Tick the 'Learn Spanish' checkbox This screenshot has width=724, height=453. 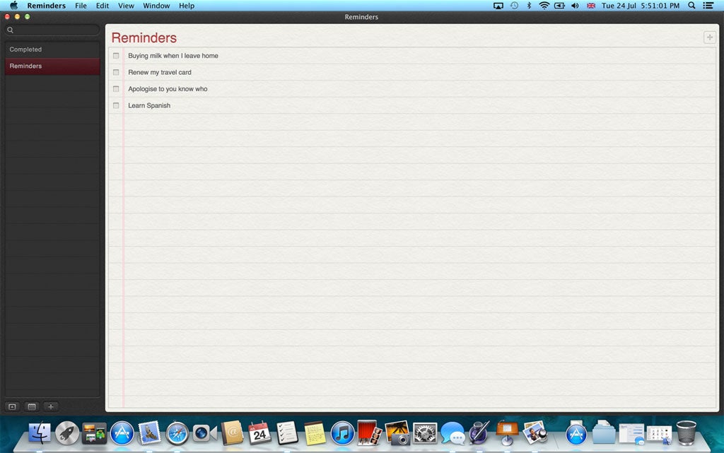tap(116, 105)
